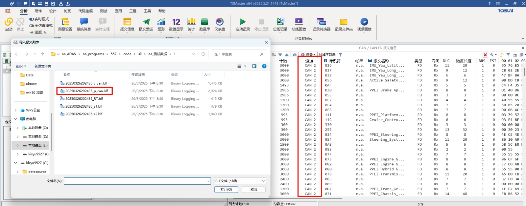This screenshot has height=206, width=526.
Task: Expand the WPS云盘 tree node
Action: pyautogui.click(x=15, y=110)
